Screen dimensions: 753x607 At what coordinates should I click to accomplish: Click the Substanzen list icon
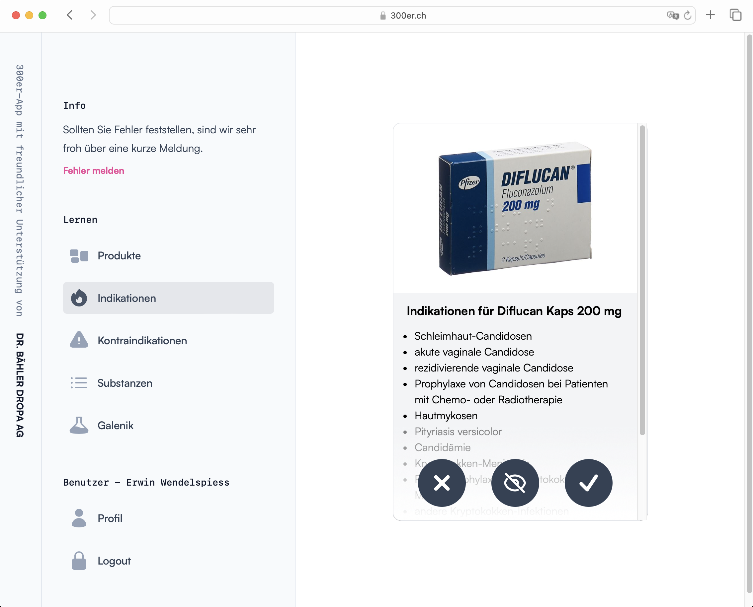tap(79, 383)
